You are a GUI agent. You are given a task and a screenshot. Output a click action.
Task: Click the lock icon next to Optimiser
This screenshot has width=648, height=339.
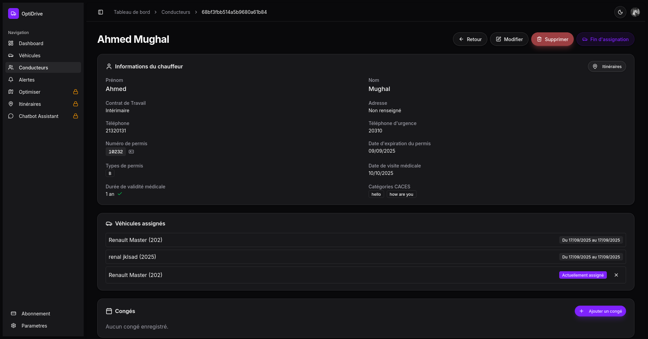pyautogui.click(x=76, y=92)
